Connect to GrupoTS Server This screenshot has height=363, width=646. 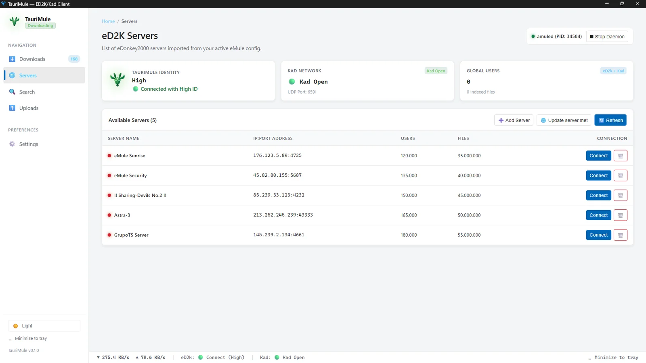tap(598, 235)
